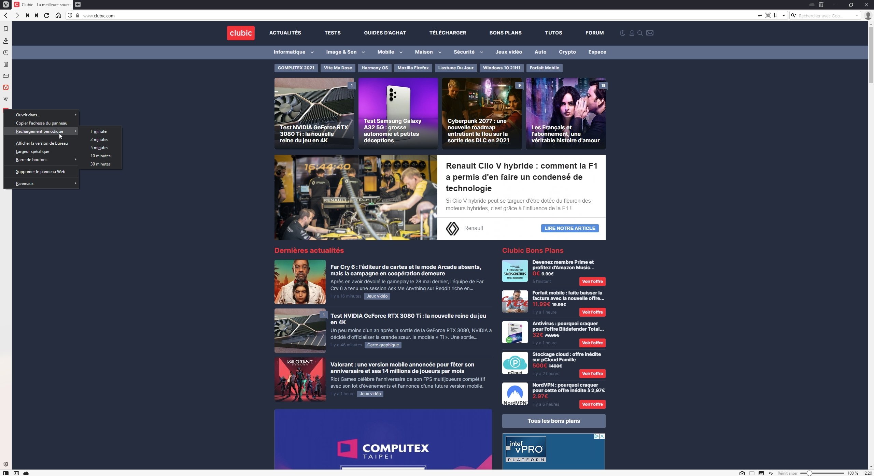Open a new tab with plus button
The height and width of the screenshot is (476, 874).
click(78, 4)
